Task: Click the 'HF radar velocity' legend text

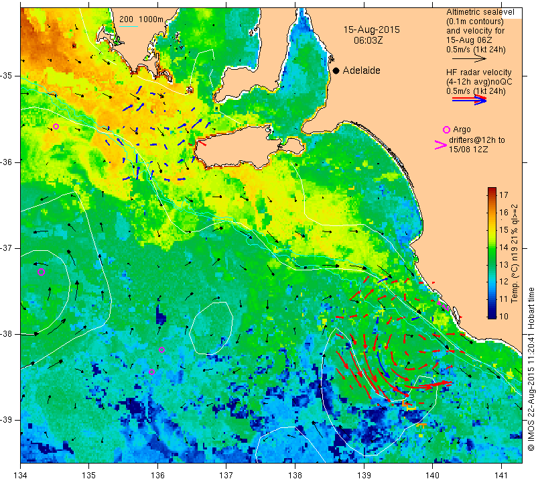Action: (478, 72)
